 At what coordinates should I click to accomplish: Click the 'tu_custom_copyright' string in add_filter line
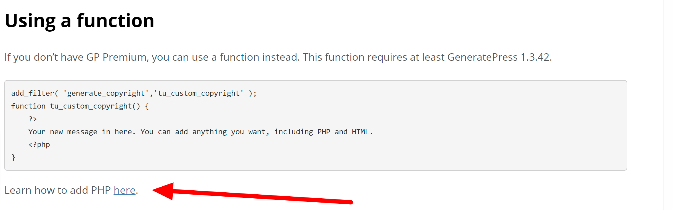[x=199, y=93]
